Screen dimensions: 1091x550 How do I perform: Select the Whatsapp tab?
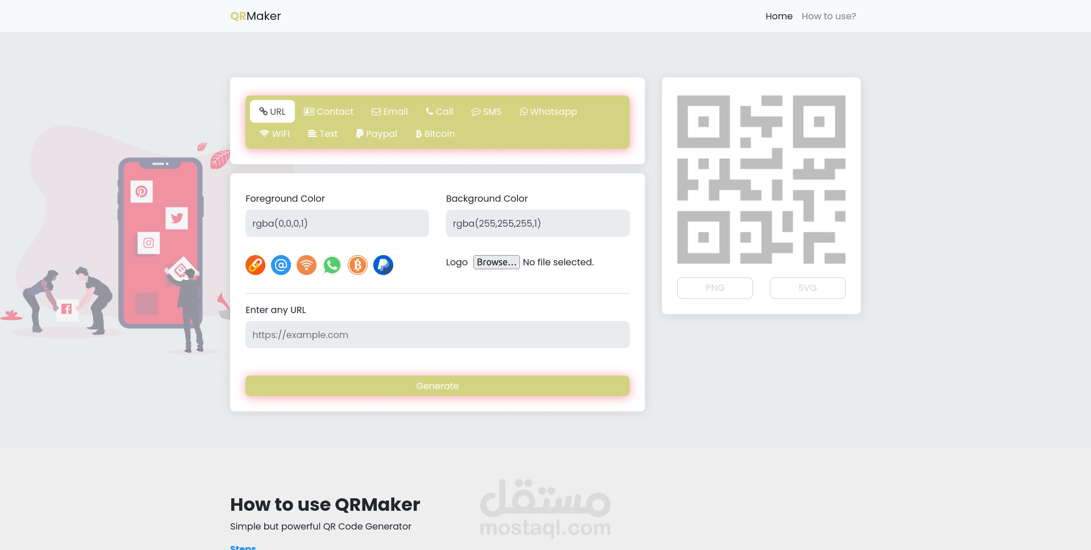[x=548, y=111]
